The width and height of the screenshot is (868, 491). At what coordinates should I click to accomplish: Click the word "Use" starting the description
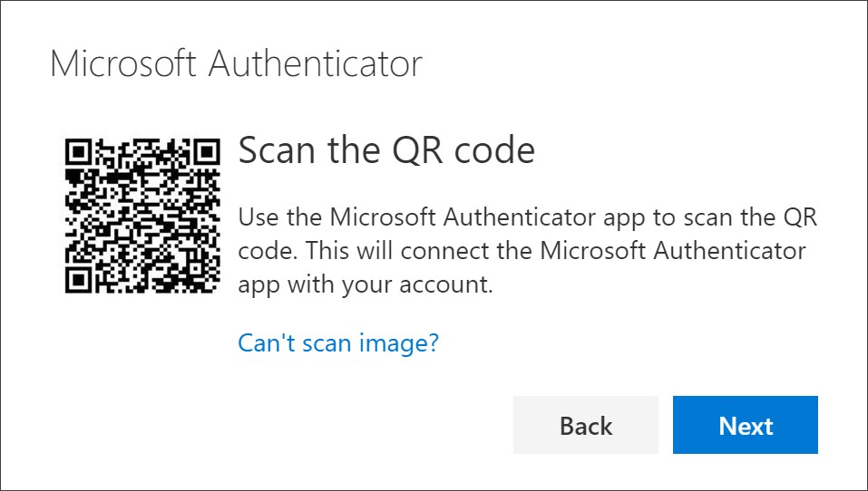tap(256, 217)
